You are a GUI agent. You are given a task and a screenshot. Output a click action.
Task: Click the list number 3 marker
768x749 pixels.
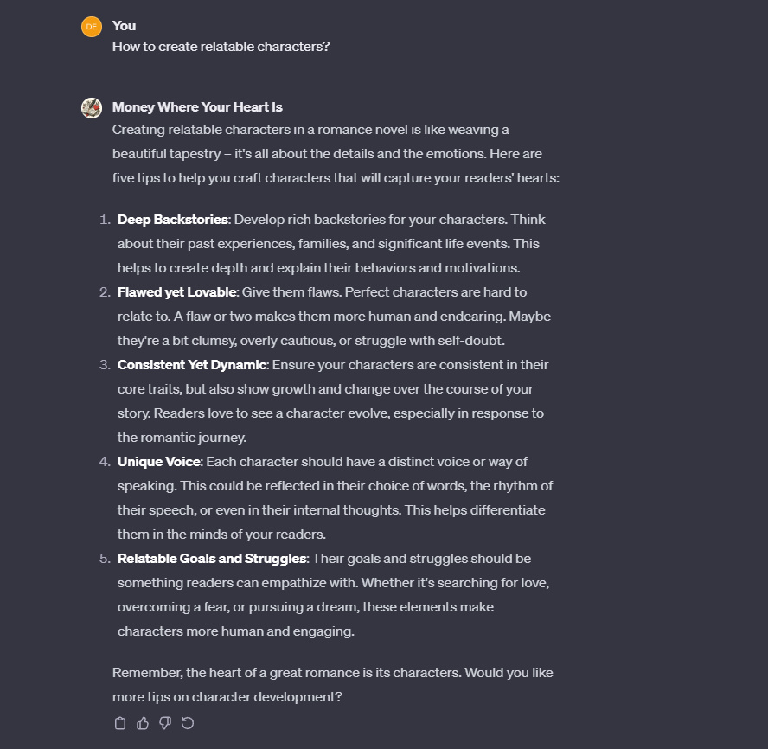105,365
